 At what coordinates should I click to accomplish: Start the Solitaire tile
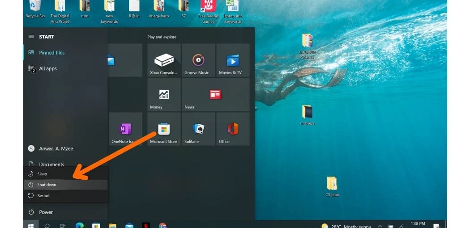198,129
